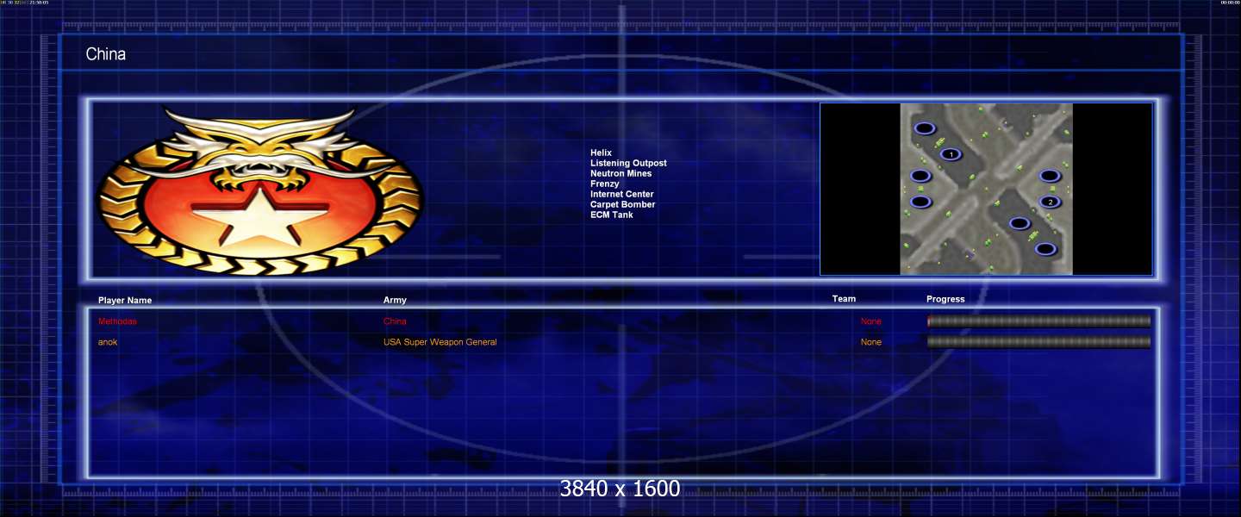
Task: Click the China faction dragon emblem
Action: click(260, 190)
